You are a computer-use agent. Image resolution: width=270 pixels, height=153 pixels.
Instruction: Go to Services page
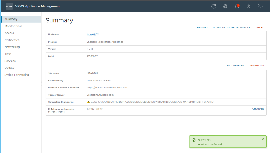(x=10, y=61)
